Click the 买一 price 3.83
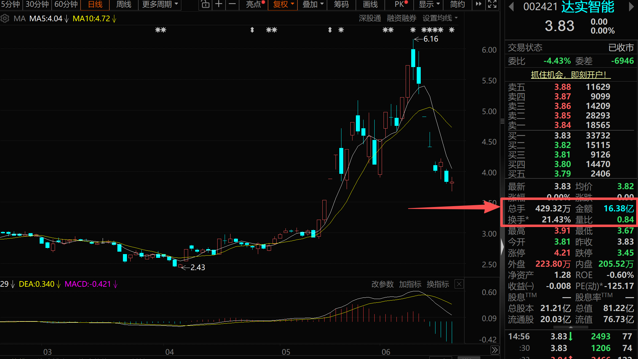638x359 pixels. click(x=562, y=136)
